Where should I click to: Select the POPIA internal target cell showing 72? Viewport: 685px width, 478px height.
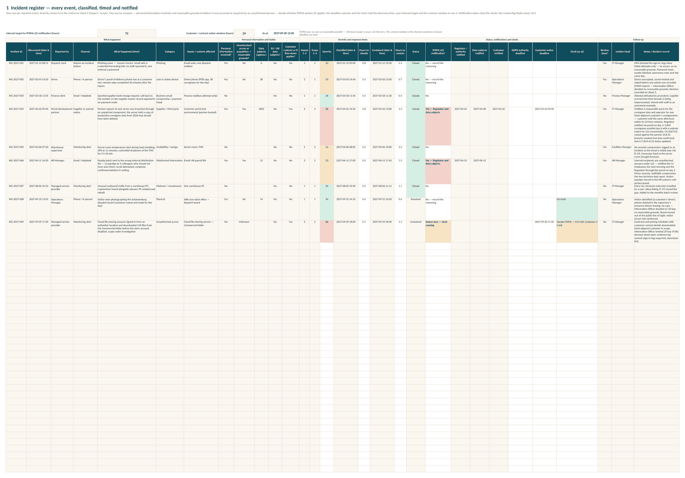point(127,33)
